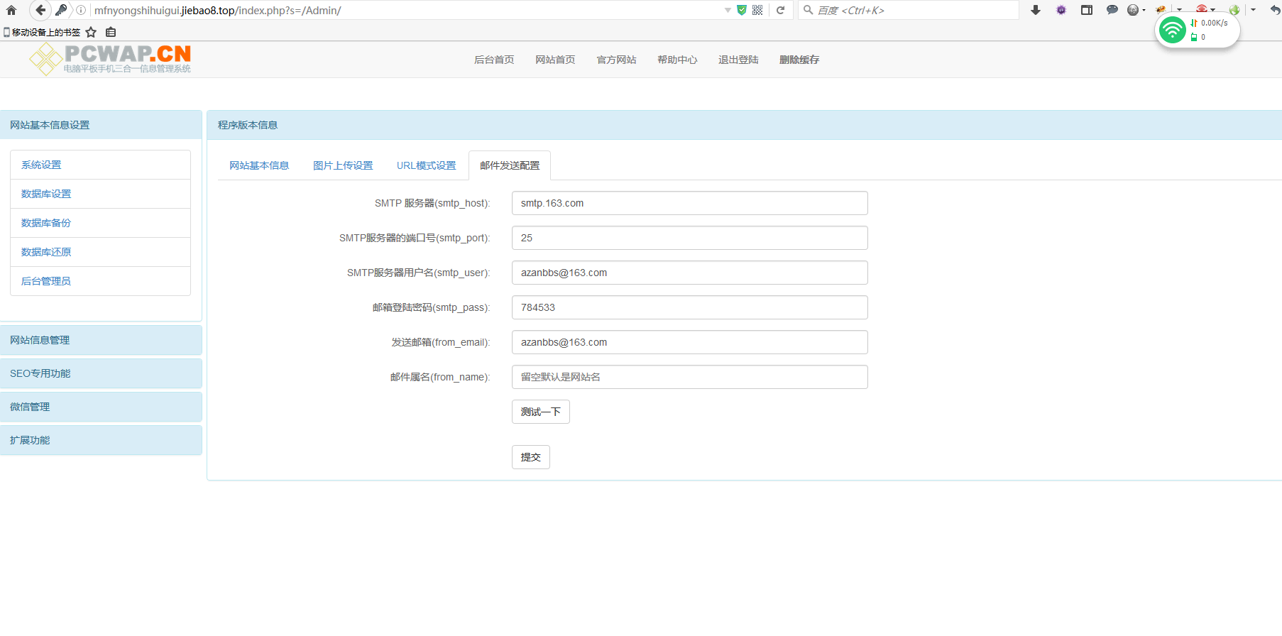Click the browser home icon
This screenshot has height=636, width=1282.
tap(11, 10)
